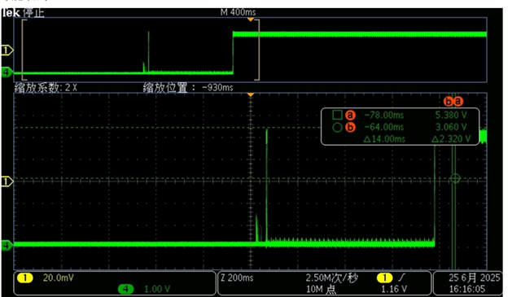Select cursor b flag above the zoomed graticule
Viewport: 521px width, 297px height.
tap(449, 102)
